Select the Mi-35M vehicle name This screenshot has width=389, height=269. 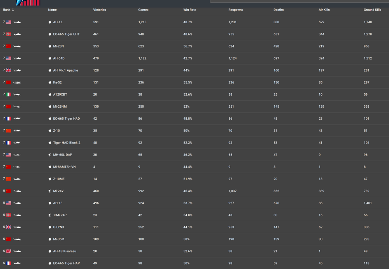pyautogui.click(x=59, y=239)
